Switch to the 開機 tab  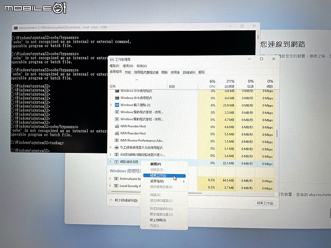point(165,73)
